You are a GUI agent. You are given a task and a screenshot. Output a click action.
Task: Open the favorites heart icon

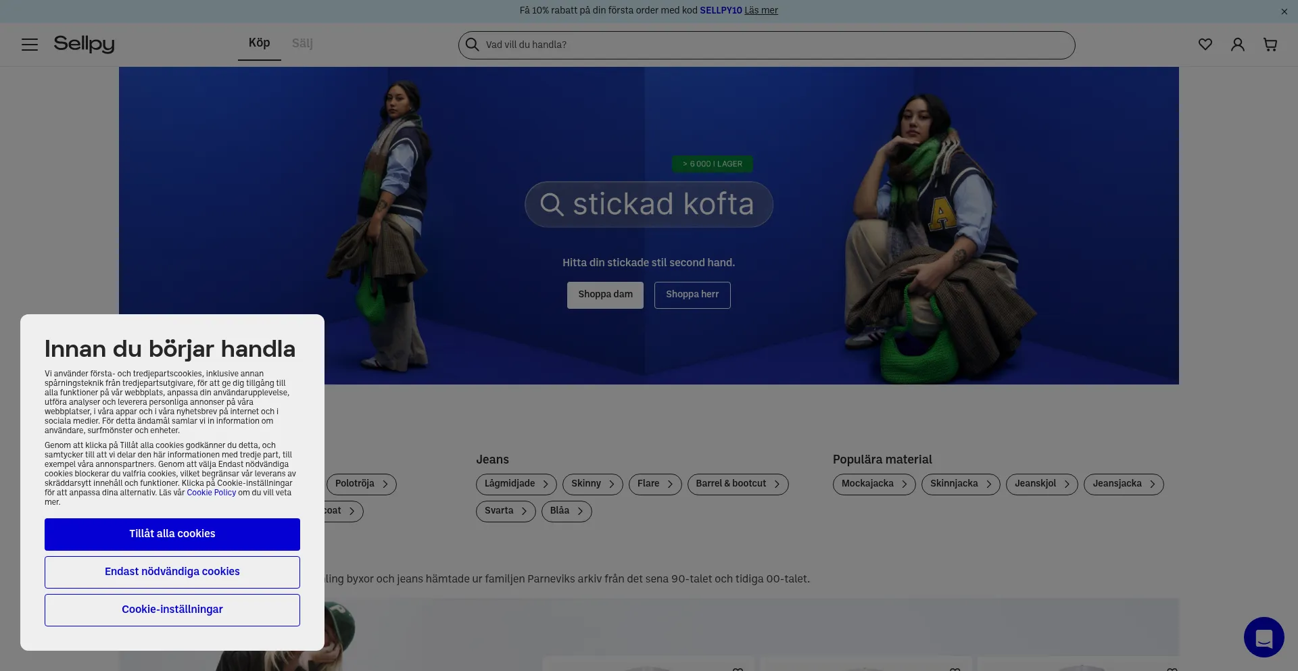(x=1205, y=45)
